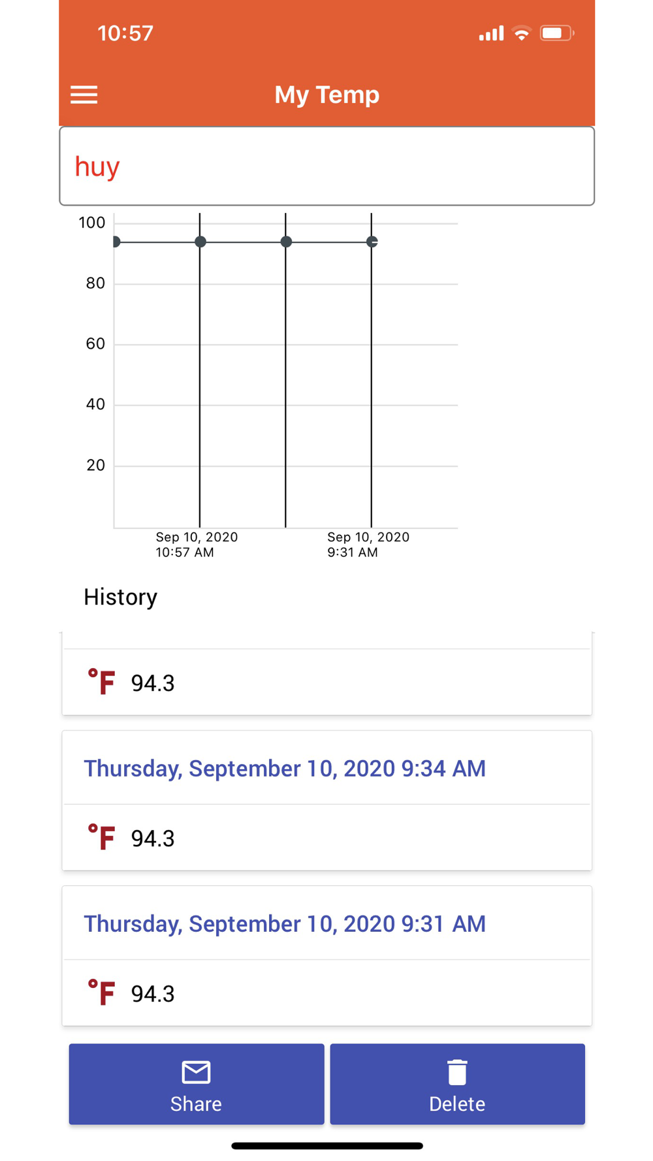The width and height of the screenshot is (653, 1161).
Task: Focus the "huy" name input field
Action: tap(326, 167)
